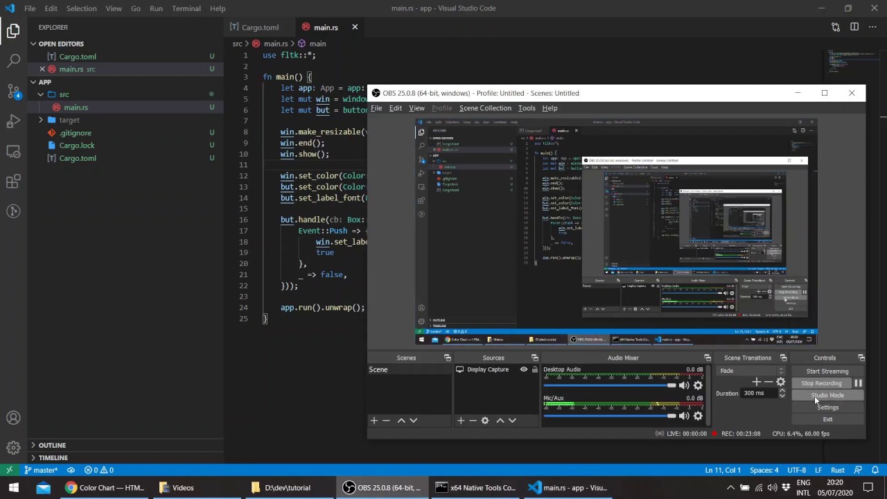The image size is (887, 499).
Task: Collapse the APP folder section
Action: (x=33, y=82)
